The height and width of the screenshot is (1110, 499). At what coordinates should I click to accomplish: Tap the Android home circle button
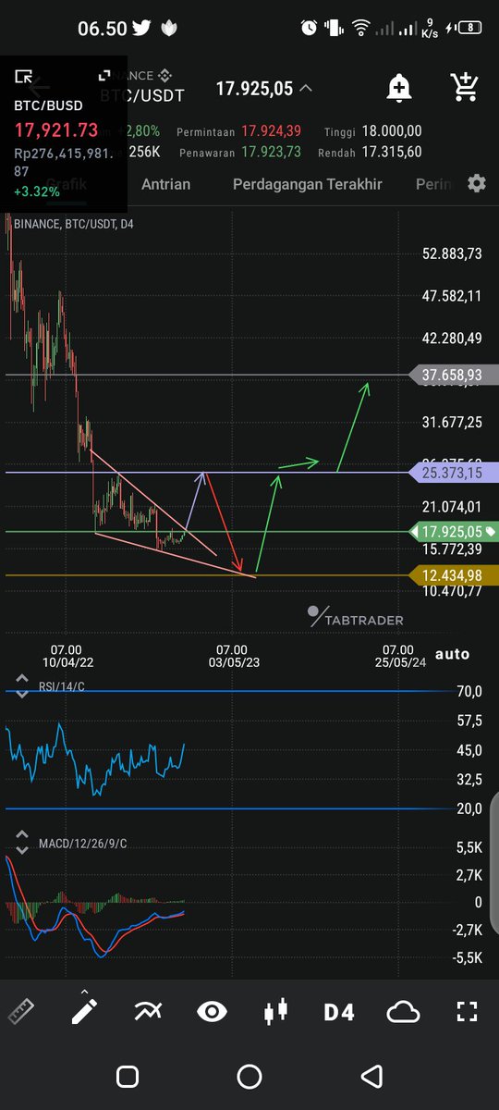point(249,1076)
